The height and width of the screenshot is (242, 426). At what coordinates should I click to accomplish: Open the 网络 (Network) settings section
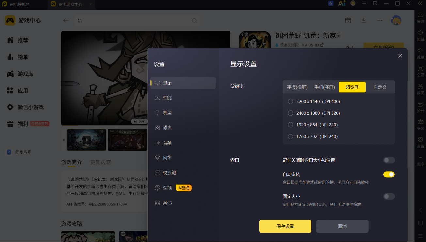183,158
